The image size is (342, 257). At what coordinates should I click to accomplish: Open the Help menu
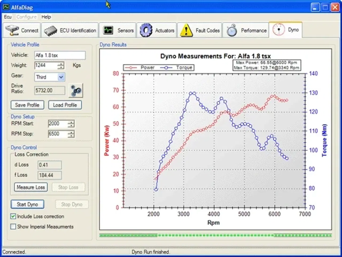[x=46, y=17]
